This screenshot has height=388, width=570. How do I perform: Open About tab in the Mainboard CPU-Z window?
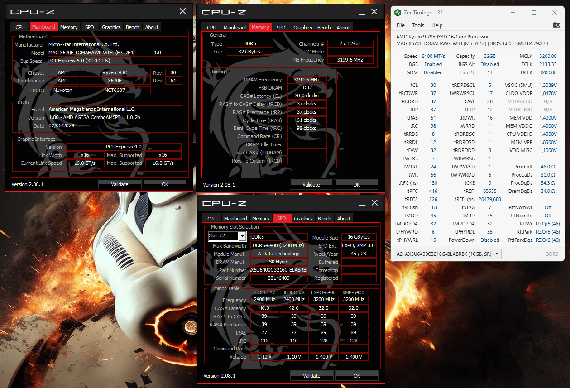point(152,27)
